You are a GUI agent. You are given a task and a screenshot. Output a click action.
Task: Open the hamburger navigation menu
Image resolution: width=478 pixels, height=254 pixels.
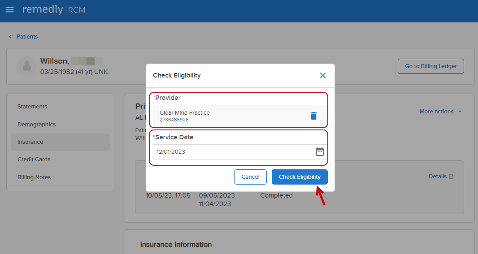(x=10, y=10)
